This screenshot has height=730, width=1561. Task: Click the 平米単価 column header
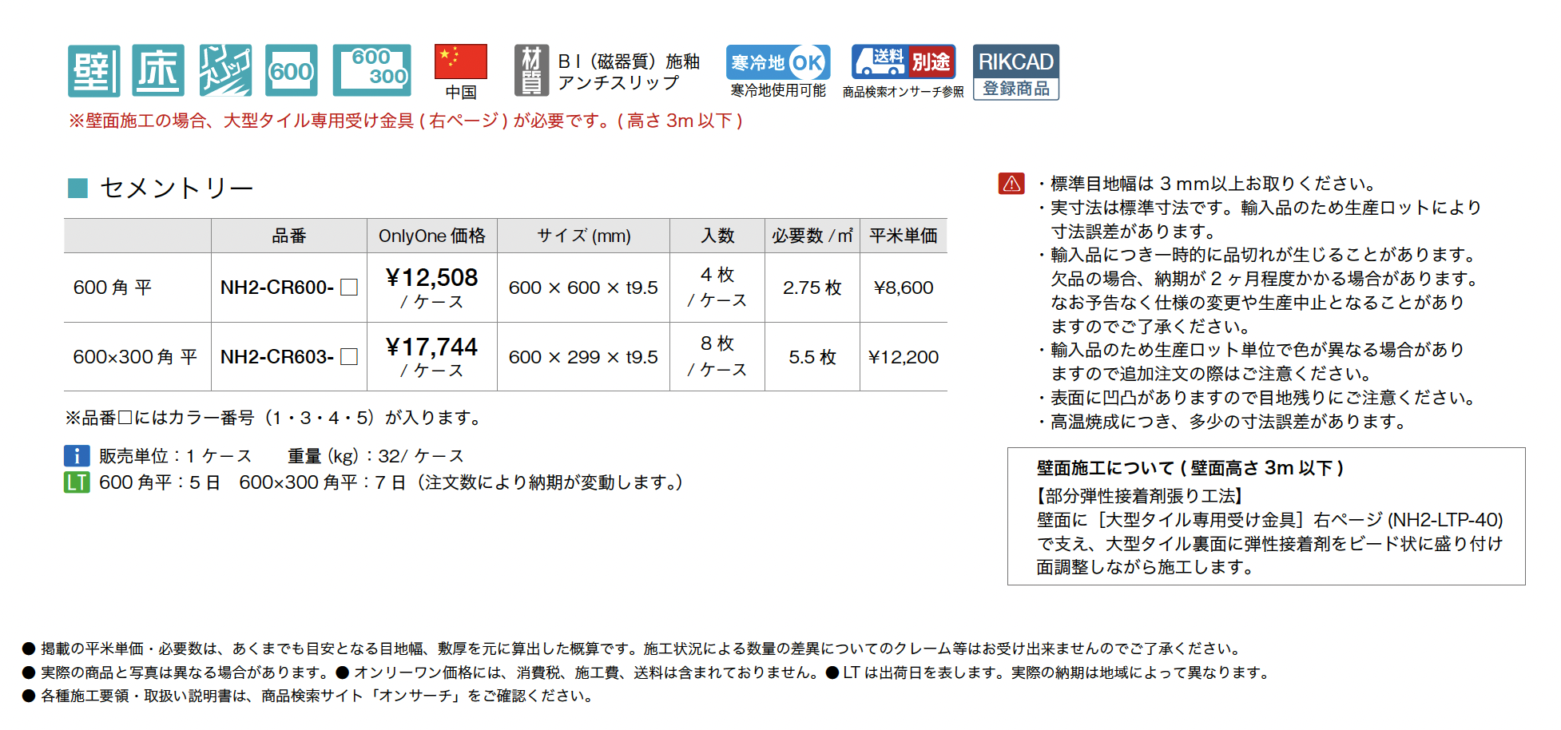point(903,236)
